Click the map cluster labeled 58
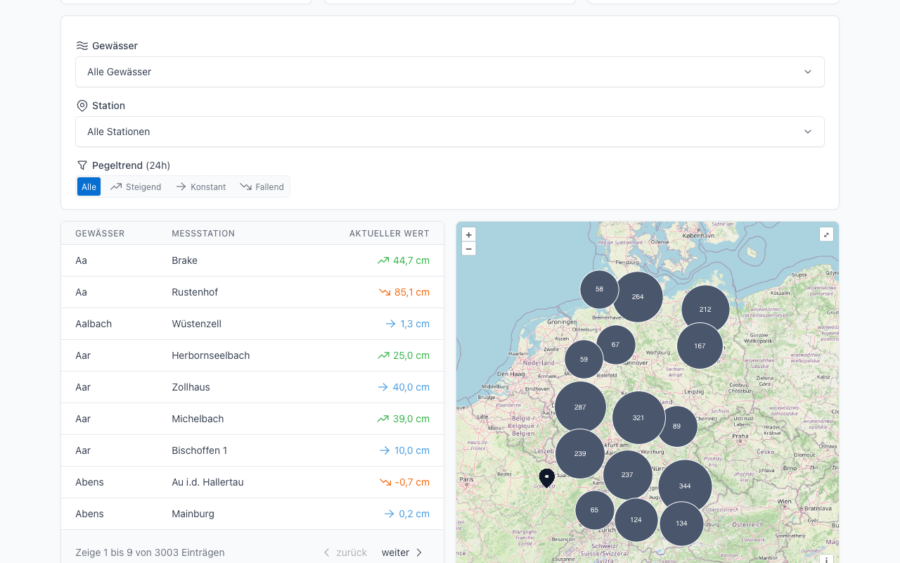Viewport: 900px width, 563px height. pyautogui.click(x=599, y=289)
